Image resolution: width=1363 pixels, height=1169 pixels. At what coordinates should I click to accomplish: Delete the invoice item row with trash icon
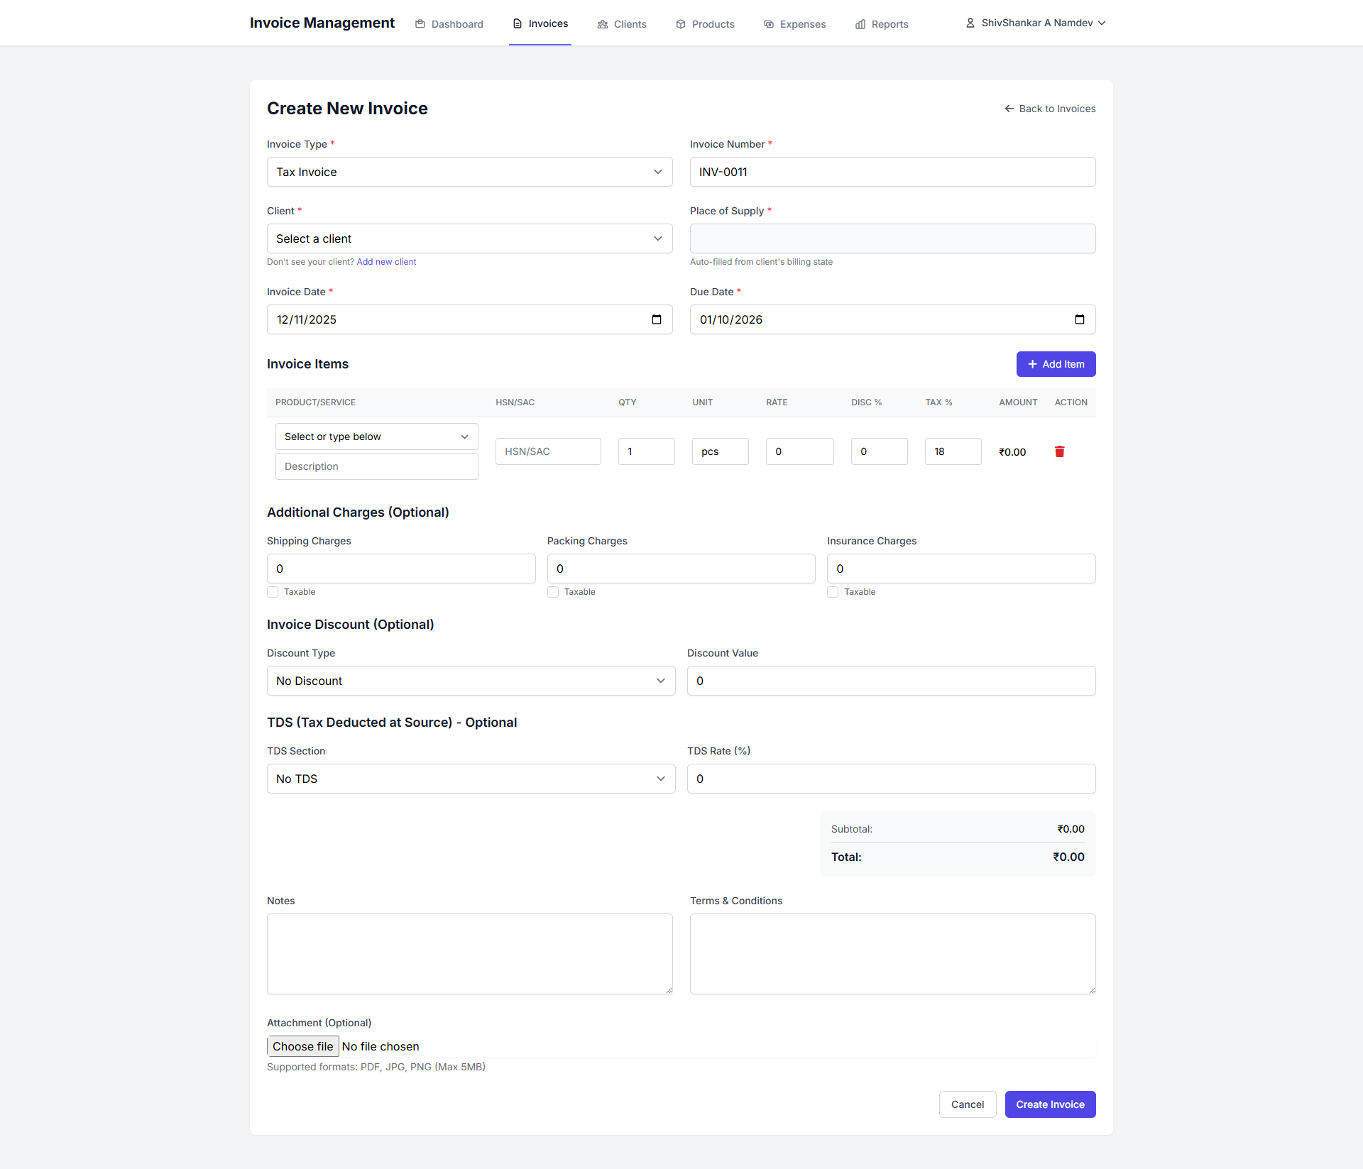1060,451
